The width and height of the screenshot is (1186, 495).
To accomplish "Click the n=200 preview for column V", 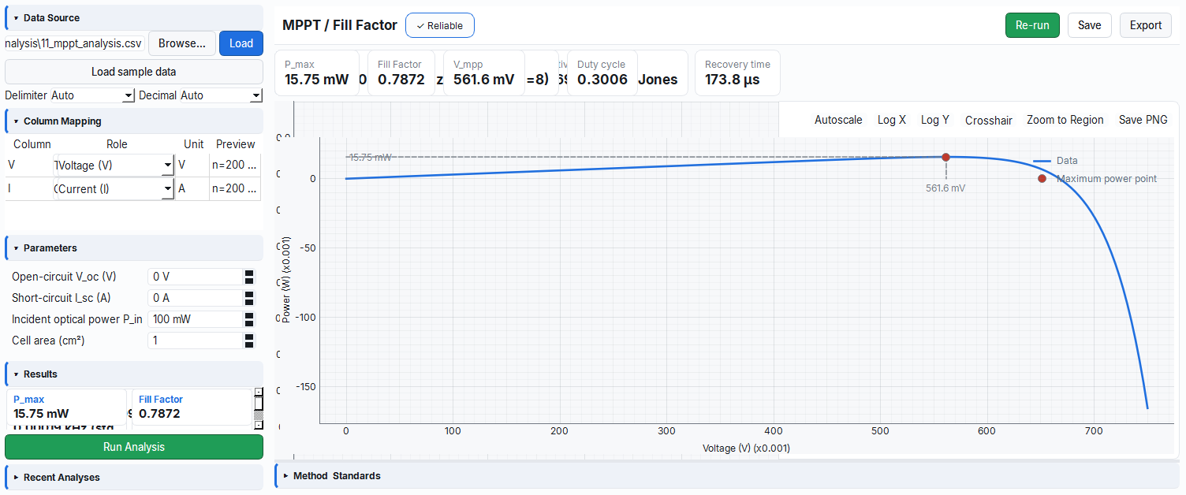I will (x=234, y=166).
